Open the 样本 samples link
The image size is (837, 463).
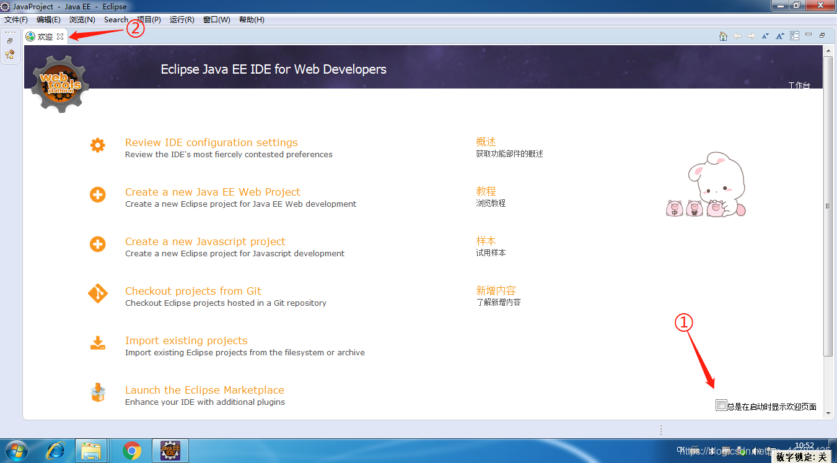point(486,241)
